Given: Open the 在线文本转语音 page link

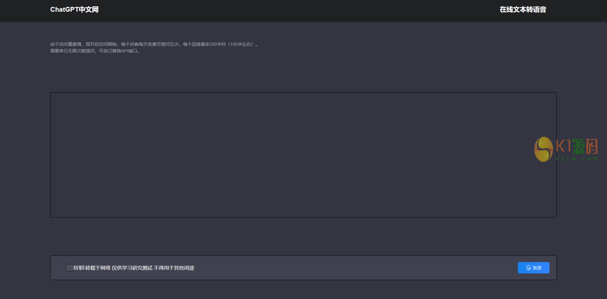Looking at the screenshot, I should pos(523,9).
